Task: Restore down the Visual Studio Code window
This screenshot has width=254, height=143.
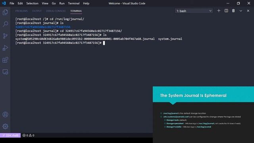Action: coord(238,3)
